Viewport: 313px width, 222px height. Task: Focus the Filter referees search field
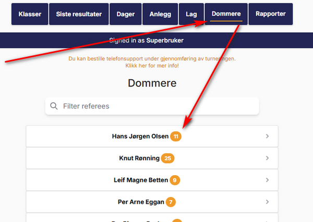[152, 106]
